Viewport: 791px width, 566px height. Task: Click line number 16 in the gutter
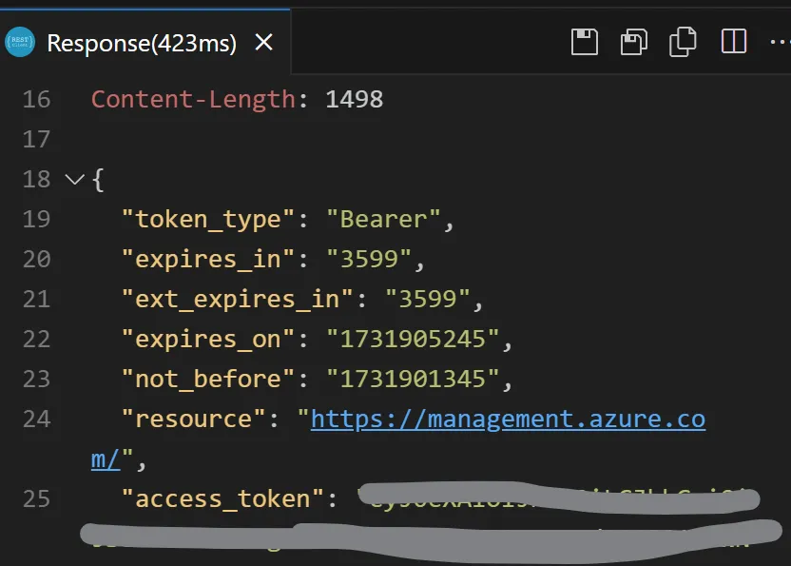pos(36,99)
